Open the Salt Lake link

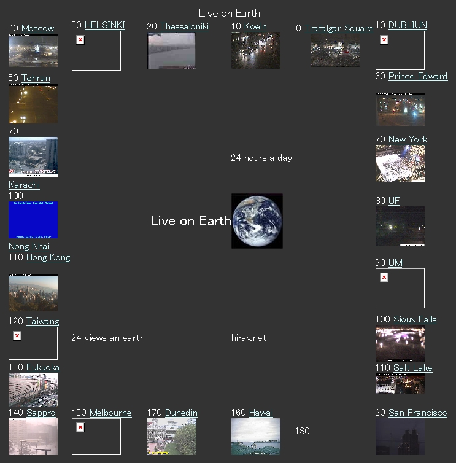coord(412,368)
